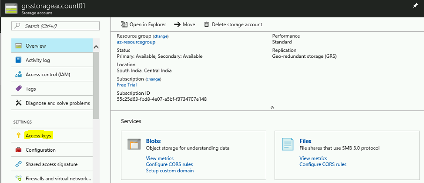Pin blade with the pin icon

point(415,6)
